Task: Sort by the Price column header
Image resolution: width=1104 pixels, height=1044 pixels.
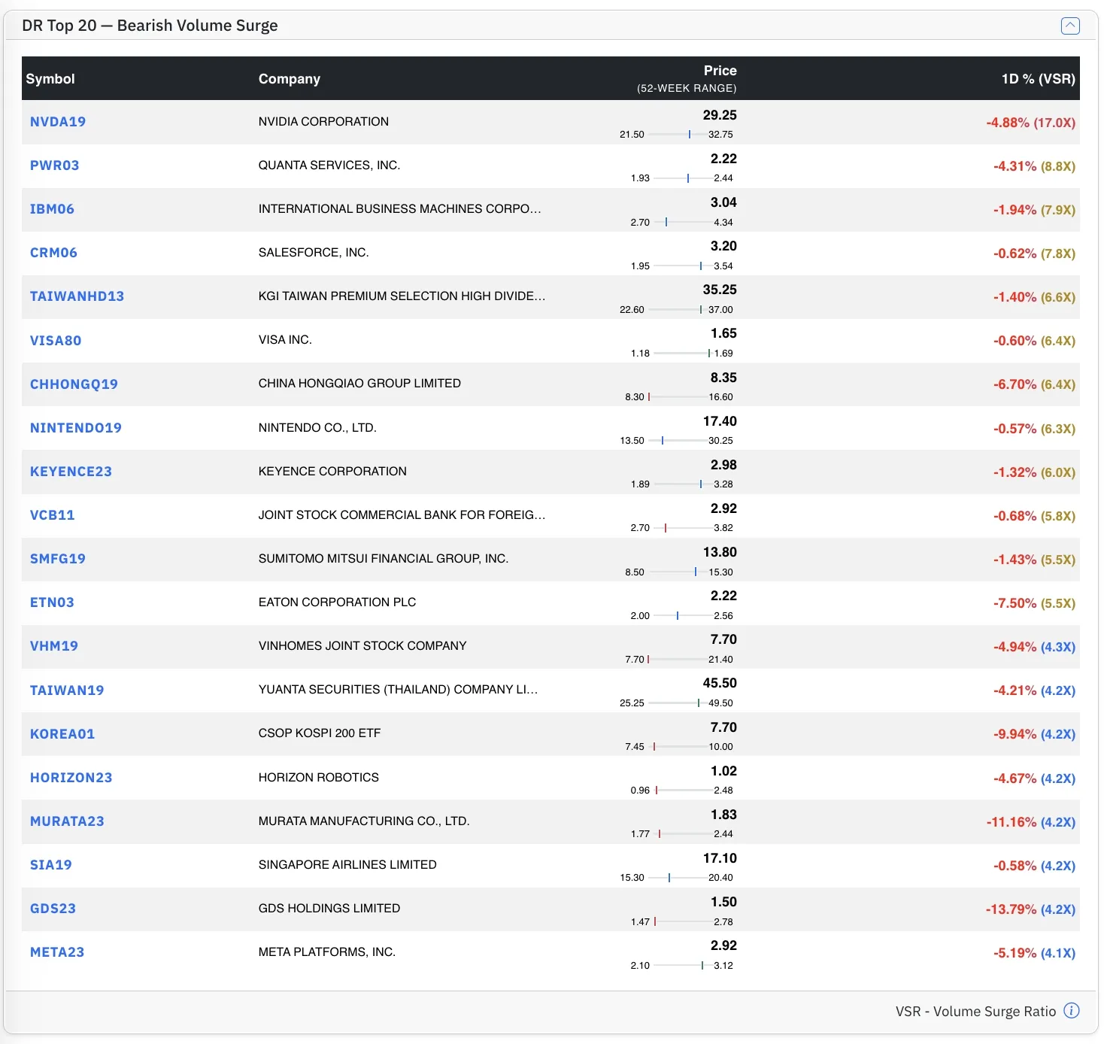Action: [x=720, y=71]
